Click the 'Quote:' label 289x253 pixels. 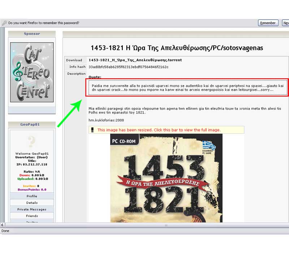95,77
